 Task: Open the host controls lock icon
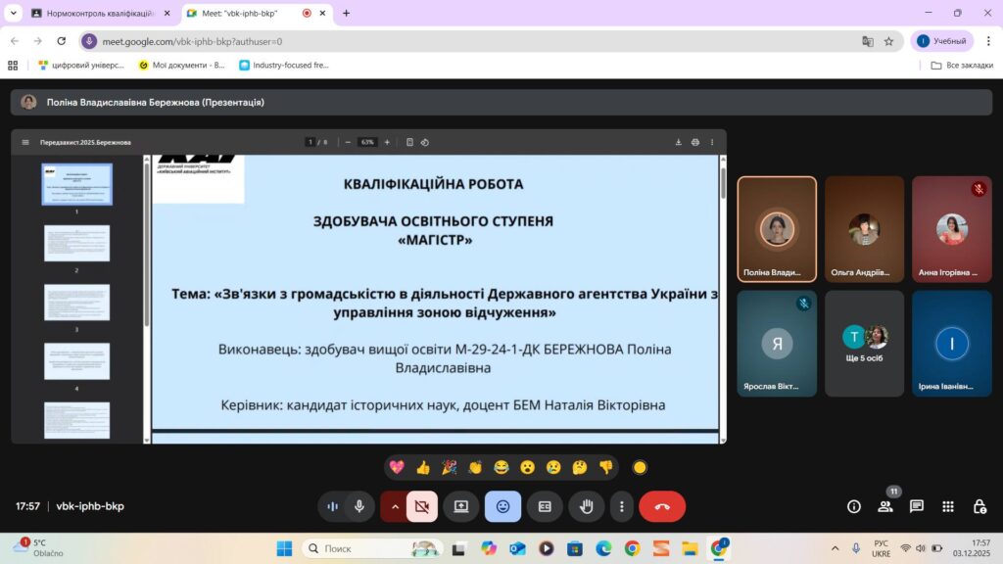coord(979,506)
